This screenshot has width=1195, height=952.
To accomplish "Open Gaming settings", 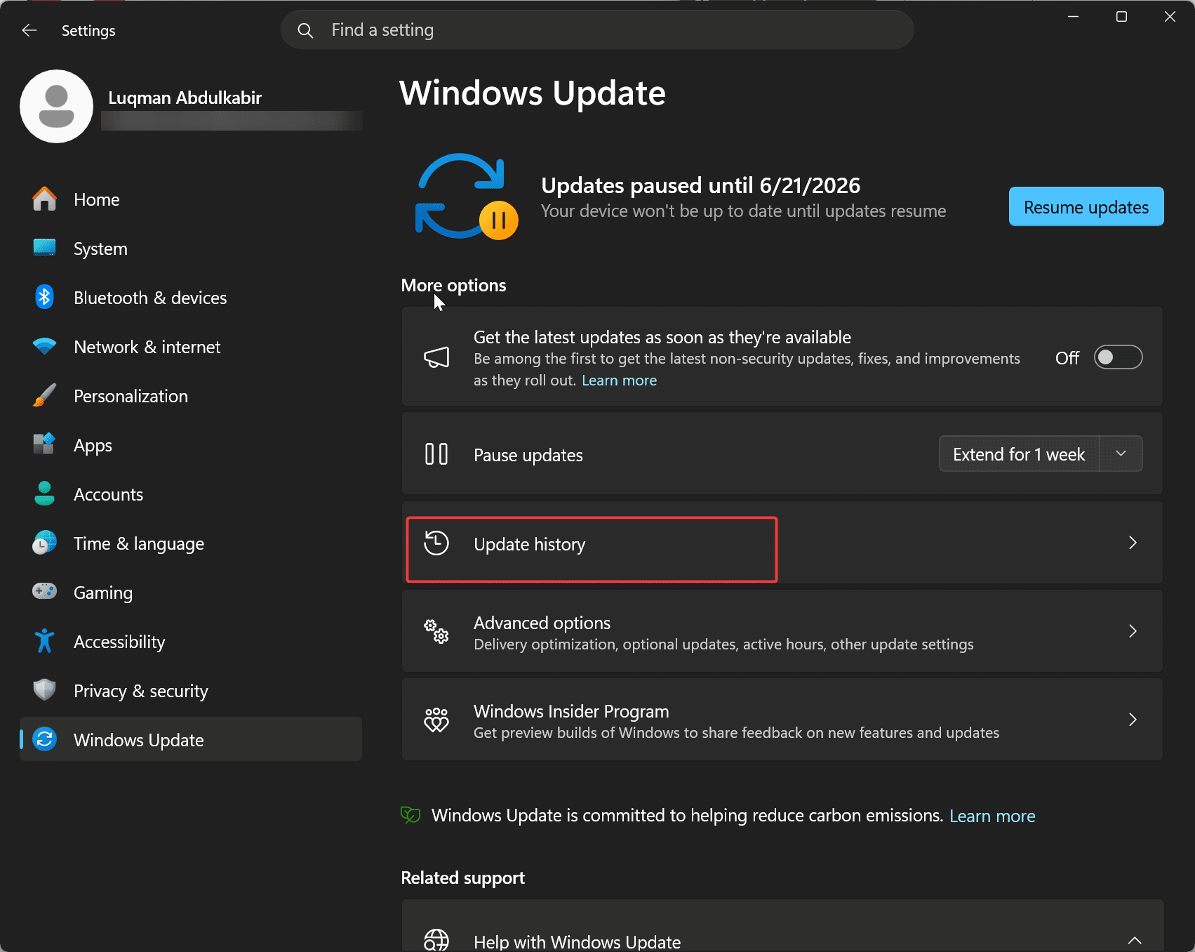I will pyautogui.click(x=191, y=593).
